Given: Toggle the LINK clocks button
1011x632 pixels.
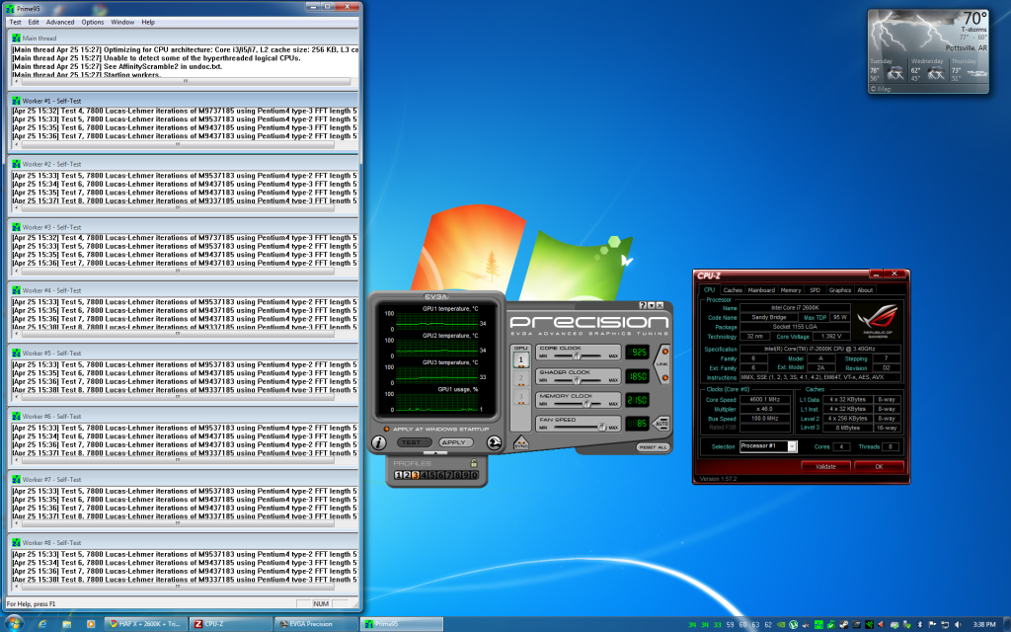Looking at the screenshot, I should pos(662,364).
